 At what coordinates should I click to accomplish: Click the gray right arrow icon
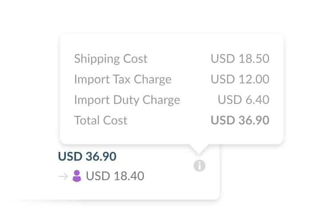tap(63, 177)
